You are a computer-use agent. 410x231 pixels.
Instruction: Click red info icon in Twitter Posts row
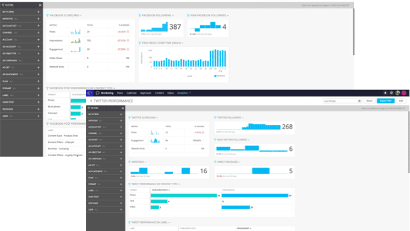(203, 132)
